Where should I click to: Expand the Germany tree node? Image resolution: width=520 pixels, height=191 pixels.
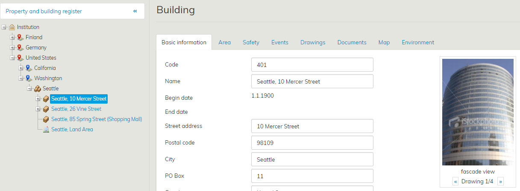click(x=12, y=48)
